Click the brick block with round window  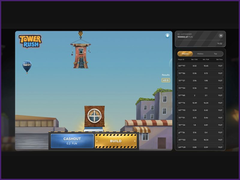pos(94,116)
